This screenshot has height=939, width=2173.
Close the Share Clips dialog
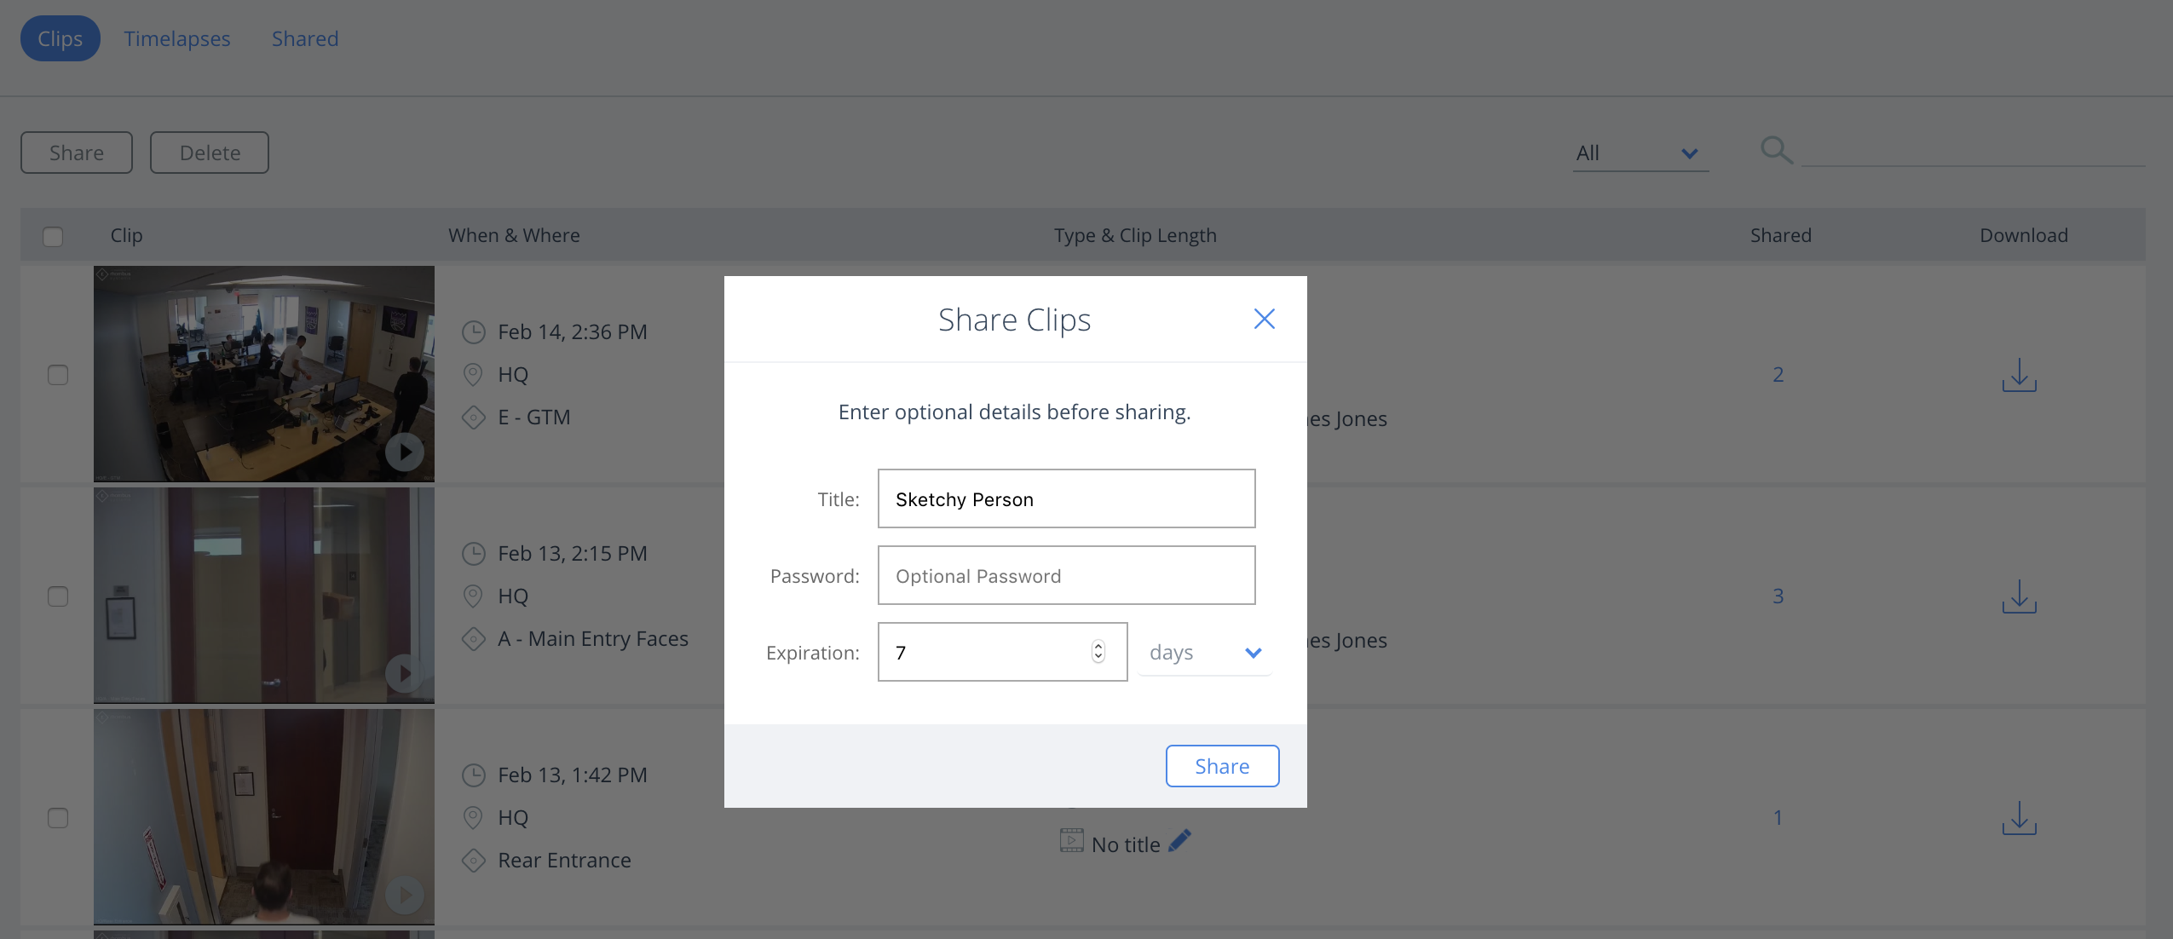(x=1264, y=320)
